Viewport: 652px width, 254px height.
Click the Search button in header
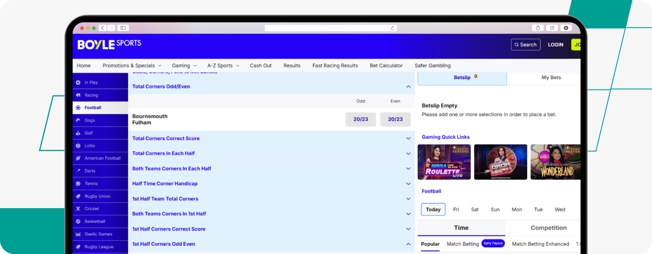pyautogui.click(x=526, y=45)
